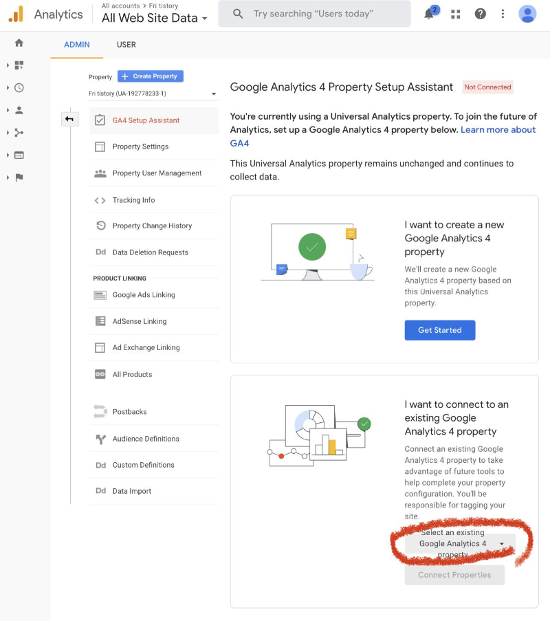Expand the Realtime sidebar section arrow
The image size is (550, 621).
8,87
